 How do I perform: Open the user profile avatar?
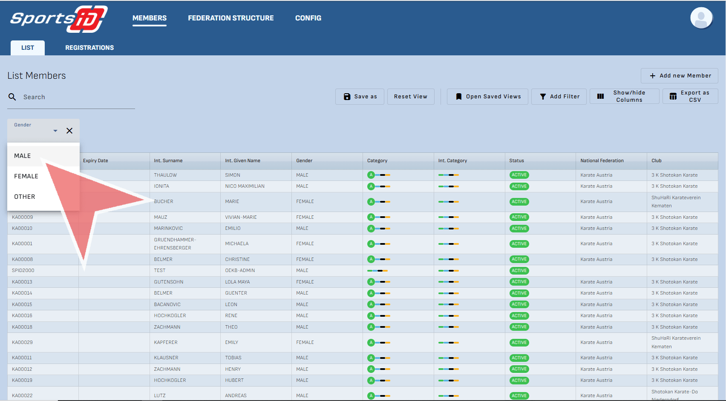tap(701, 18)
